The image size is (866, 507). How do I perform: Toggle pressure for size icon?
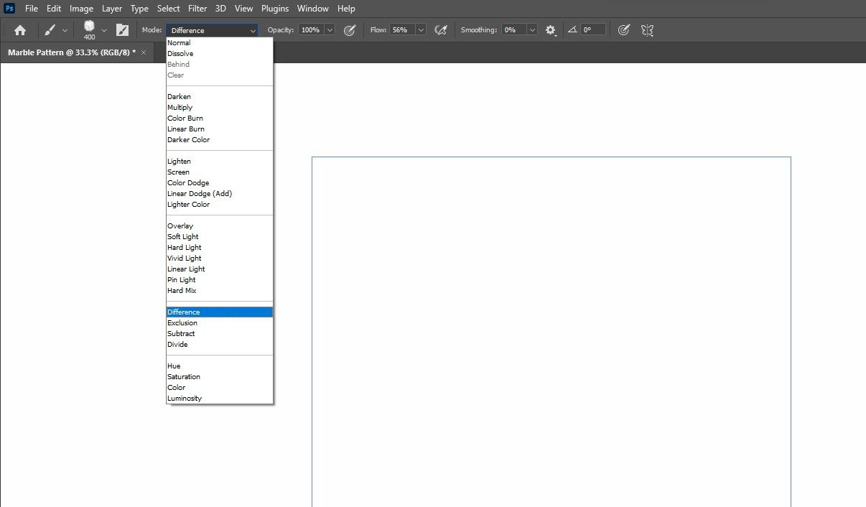click(x=624, y=30)
